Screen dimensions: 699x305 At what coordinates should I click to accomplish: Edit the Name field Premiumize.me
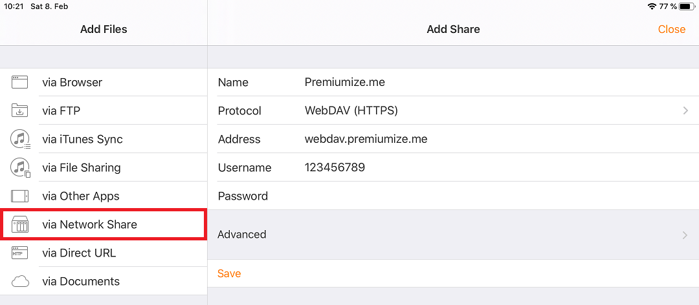(x=453, y=82)
